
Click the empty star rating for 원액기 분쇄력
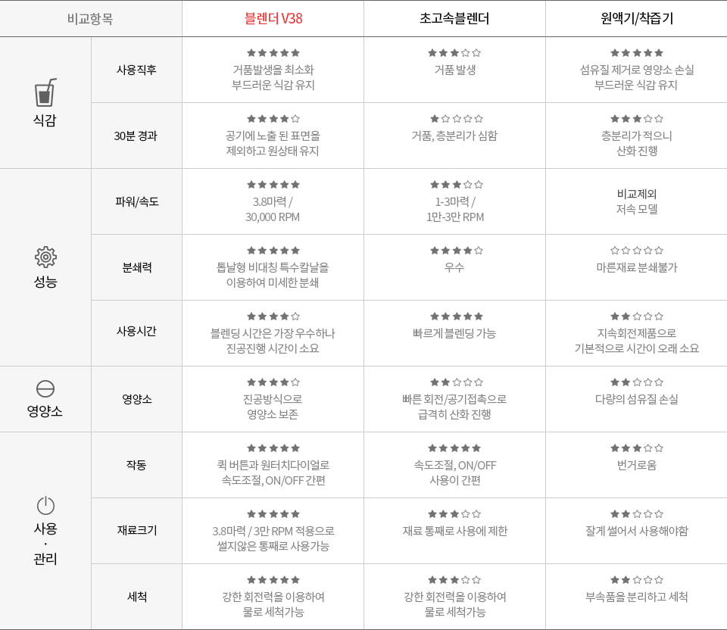pyautogui.click(x=637, y=251)
